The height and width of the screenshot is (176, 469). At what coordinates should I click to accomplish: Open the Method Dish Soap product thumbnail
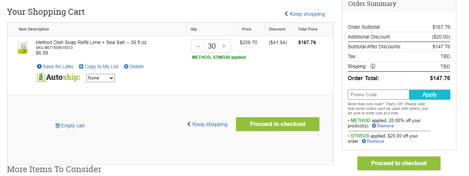23,48
